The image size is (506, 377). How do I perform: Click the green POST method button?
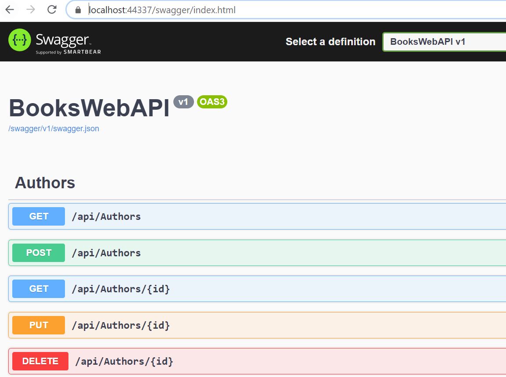coord(39,253)
